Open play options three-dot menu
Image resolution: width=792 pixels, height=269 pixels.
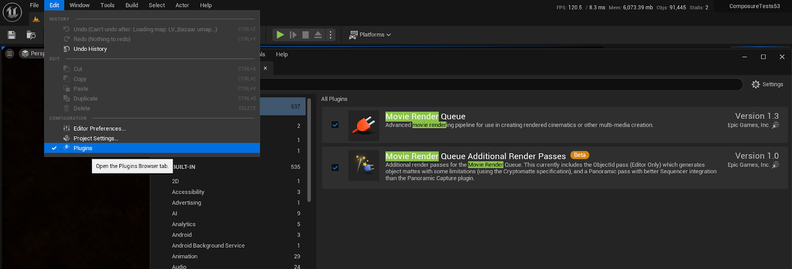331,35
